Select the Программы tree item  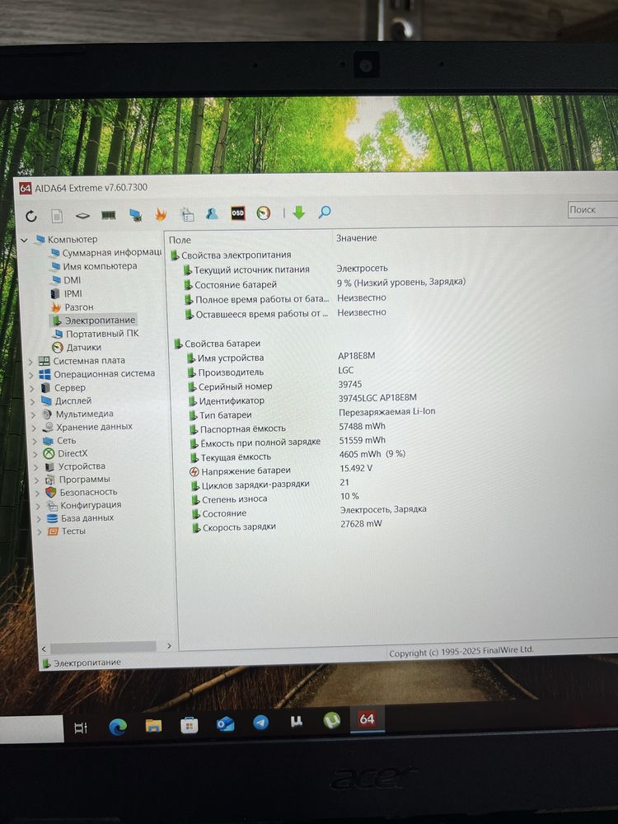pyautogui.click(x=77, y=480)
